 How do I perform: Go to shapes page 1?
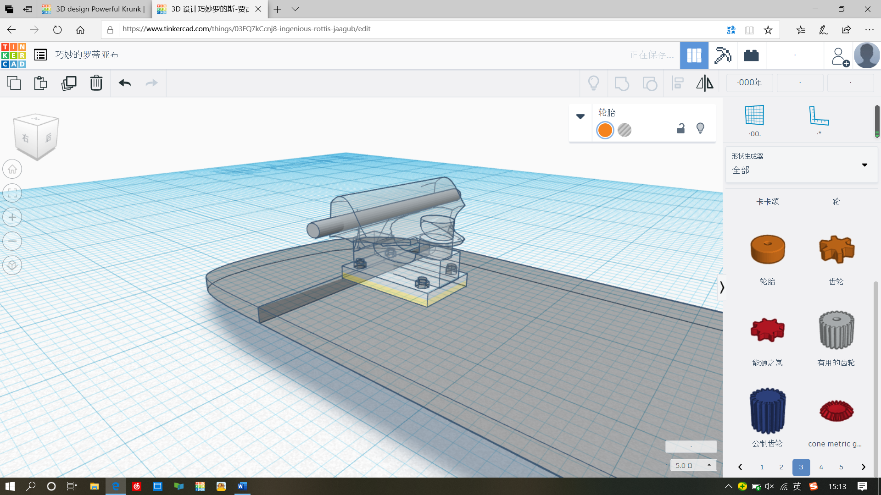coord(762,467)
